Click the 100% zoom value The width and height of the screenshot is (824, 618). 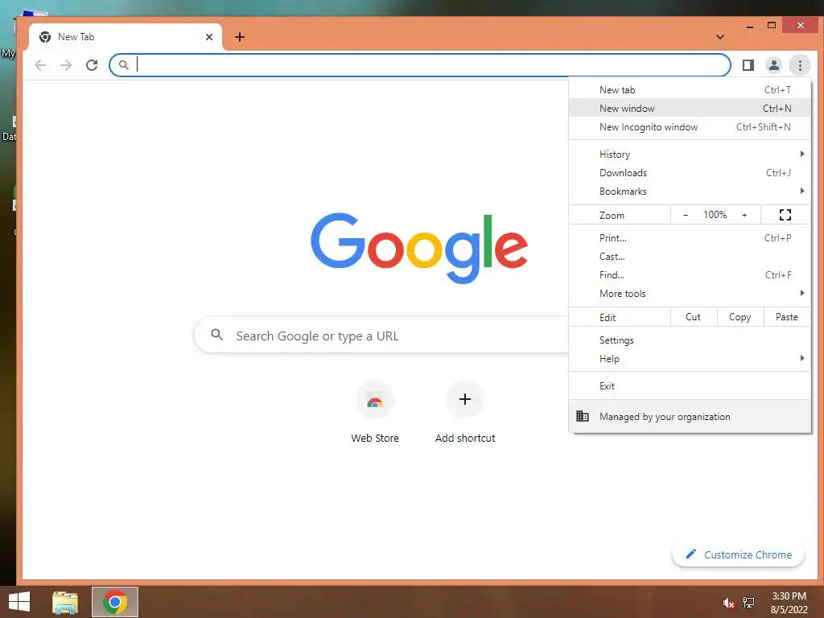(715, 214)
